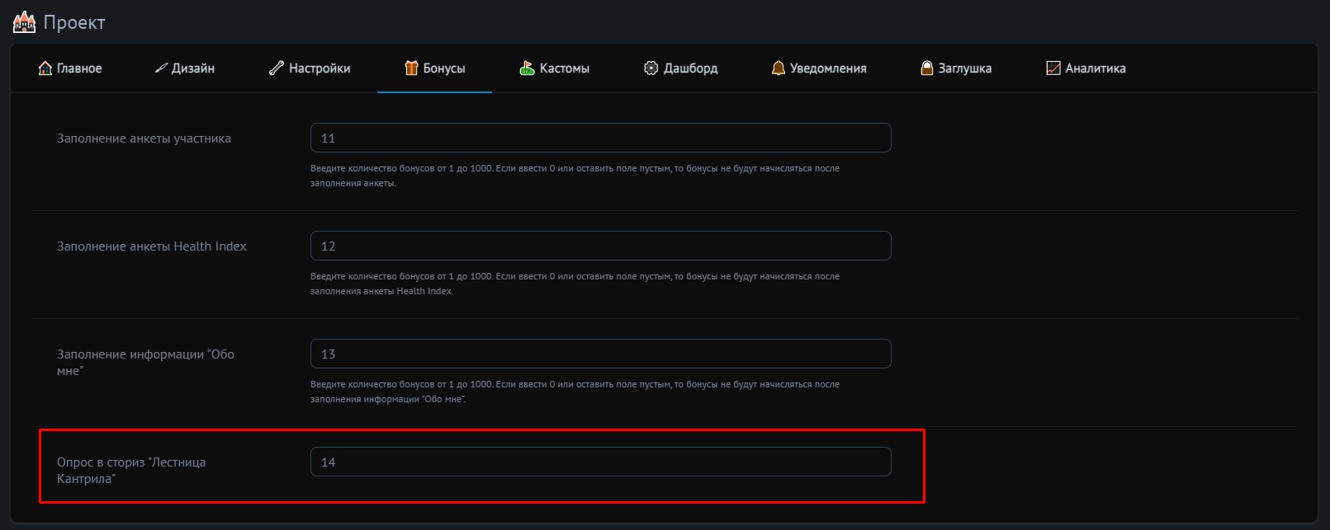Switch to the Дизайн tab

point(185,68)
